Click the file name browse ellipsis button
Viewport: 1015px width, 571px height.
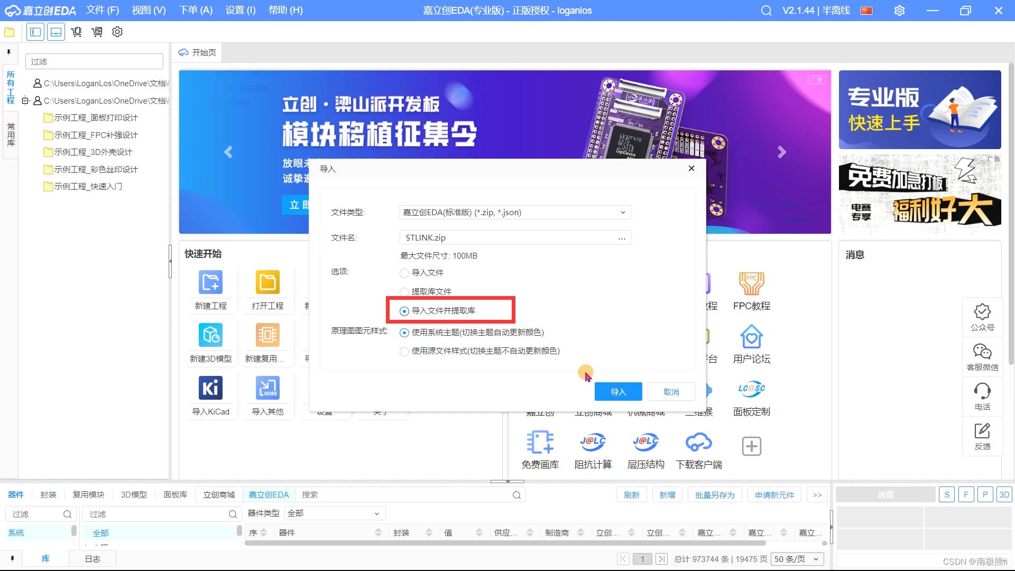[622, 238]
